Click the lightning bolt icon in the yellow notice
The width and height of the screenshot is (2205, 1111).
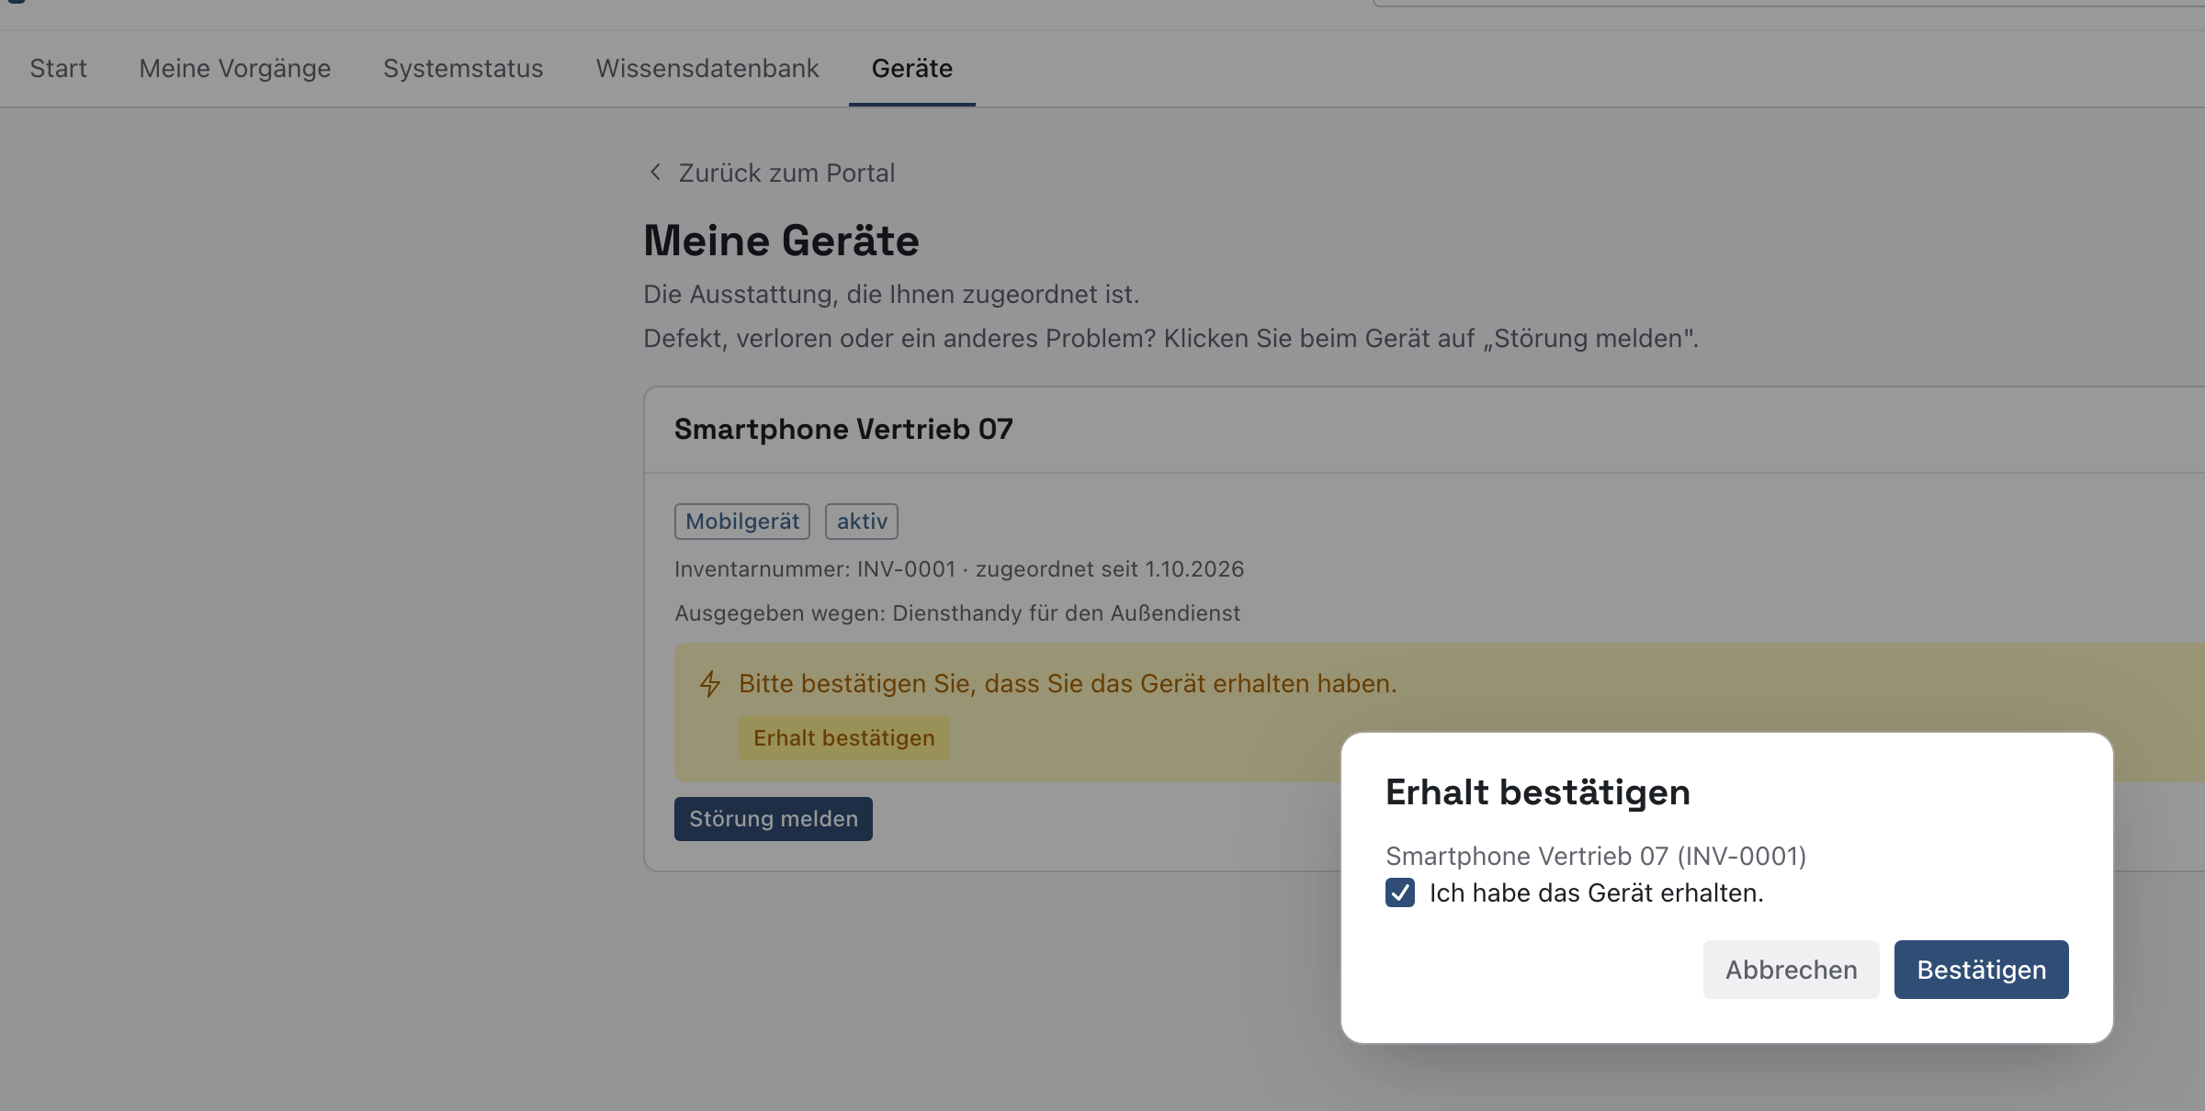coord(709,684)
